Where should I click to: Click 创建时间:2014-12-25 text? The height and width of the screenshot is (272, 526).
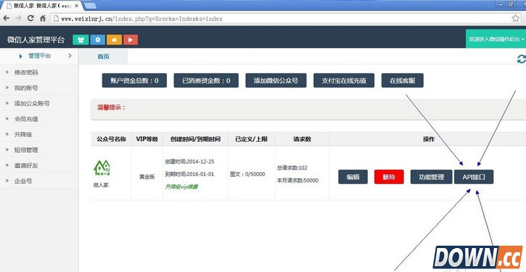click(x=189, y=161)
